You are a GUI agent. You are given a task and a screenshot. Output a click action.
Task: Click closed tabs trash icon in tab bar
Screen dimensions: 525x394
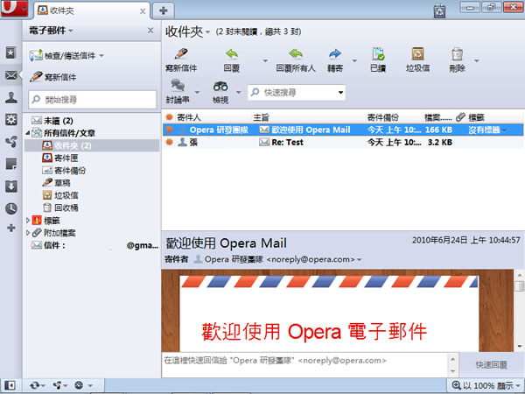click(438, 11)
